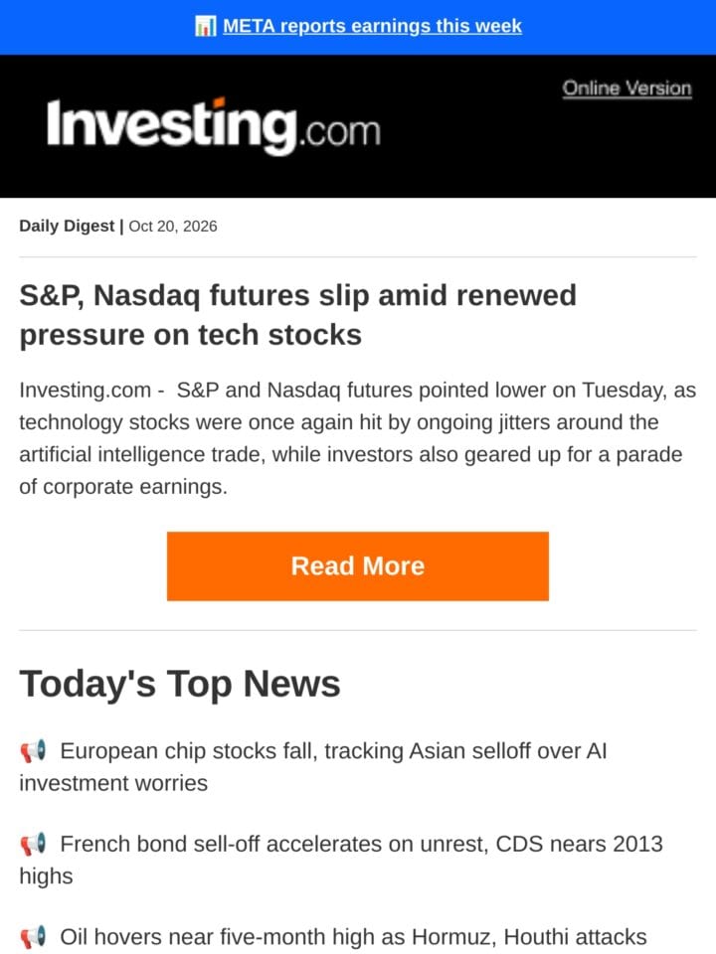Open S&P, Nasdaq futures slip headline

297,315
